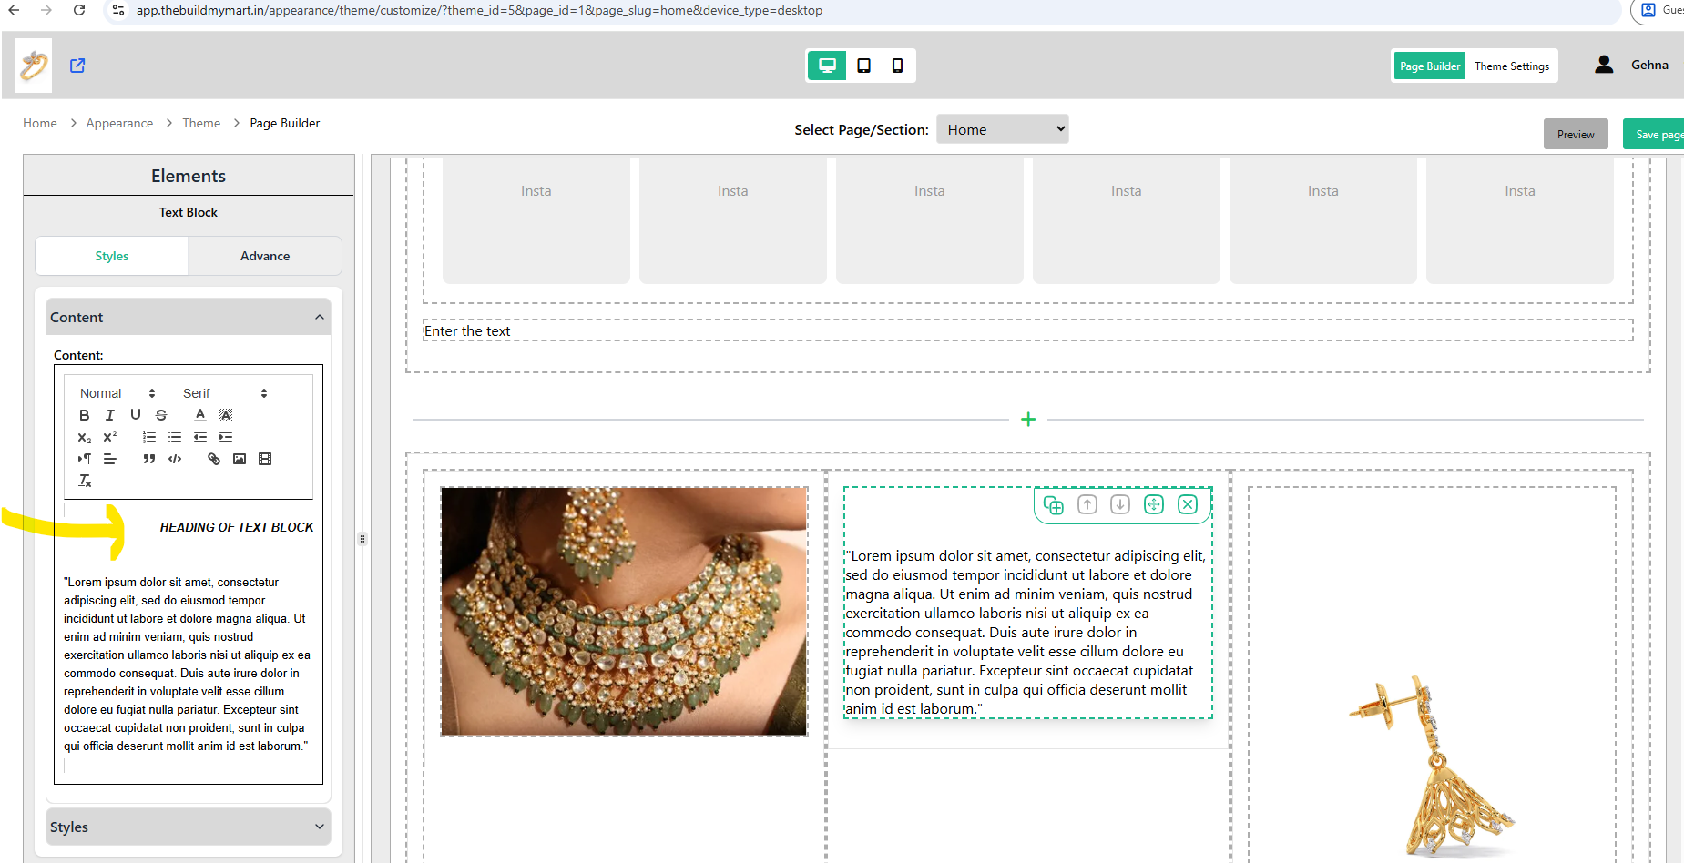Screen dimensions: 1684x863
Task: Insert a blockquote
Action: [x=149, y=459]
